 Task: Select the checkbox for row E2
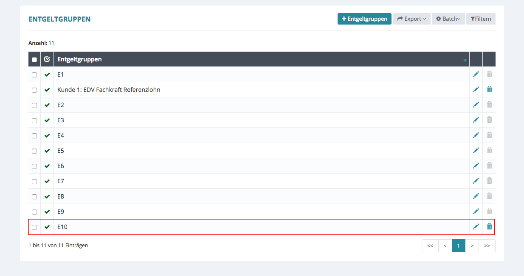coord(34,105)
